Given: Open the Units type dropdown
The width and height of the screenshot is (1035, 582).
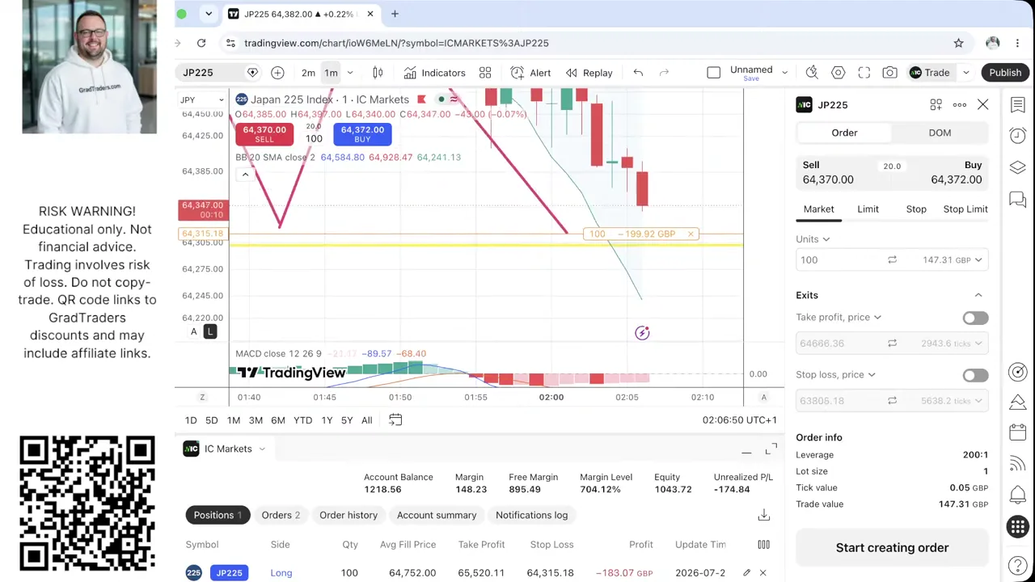Looking at the screenshot, I should (x=813, y=239).
